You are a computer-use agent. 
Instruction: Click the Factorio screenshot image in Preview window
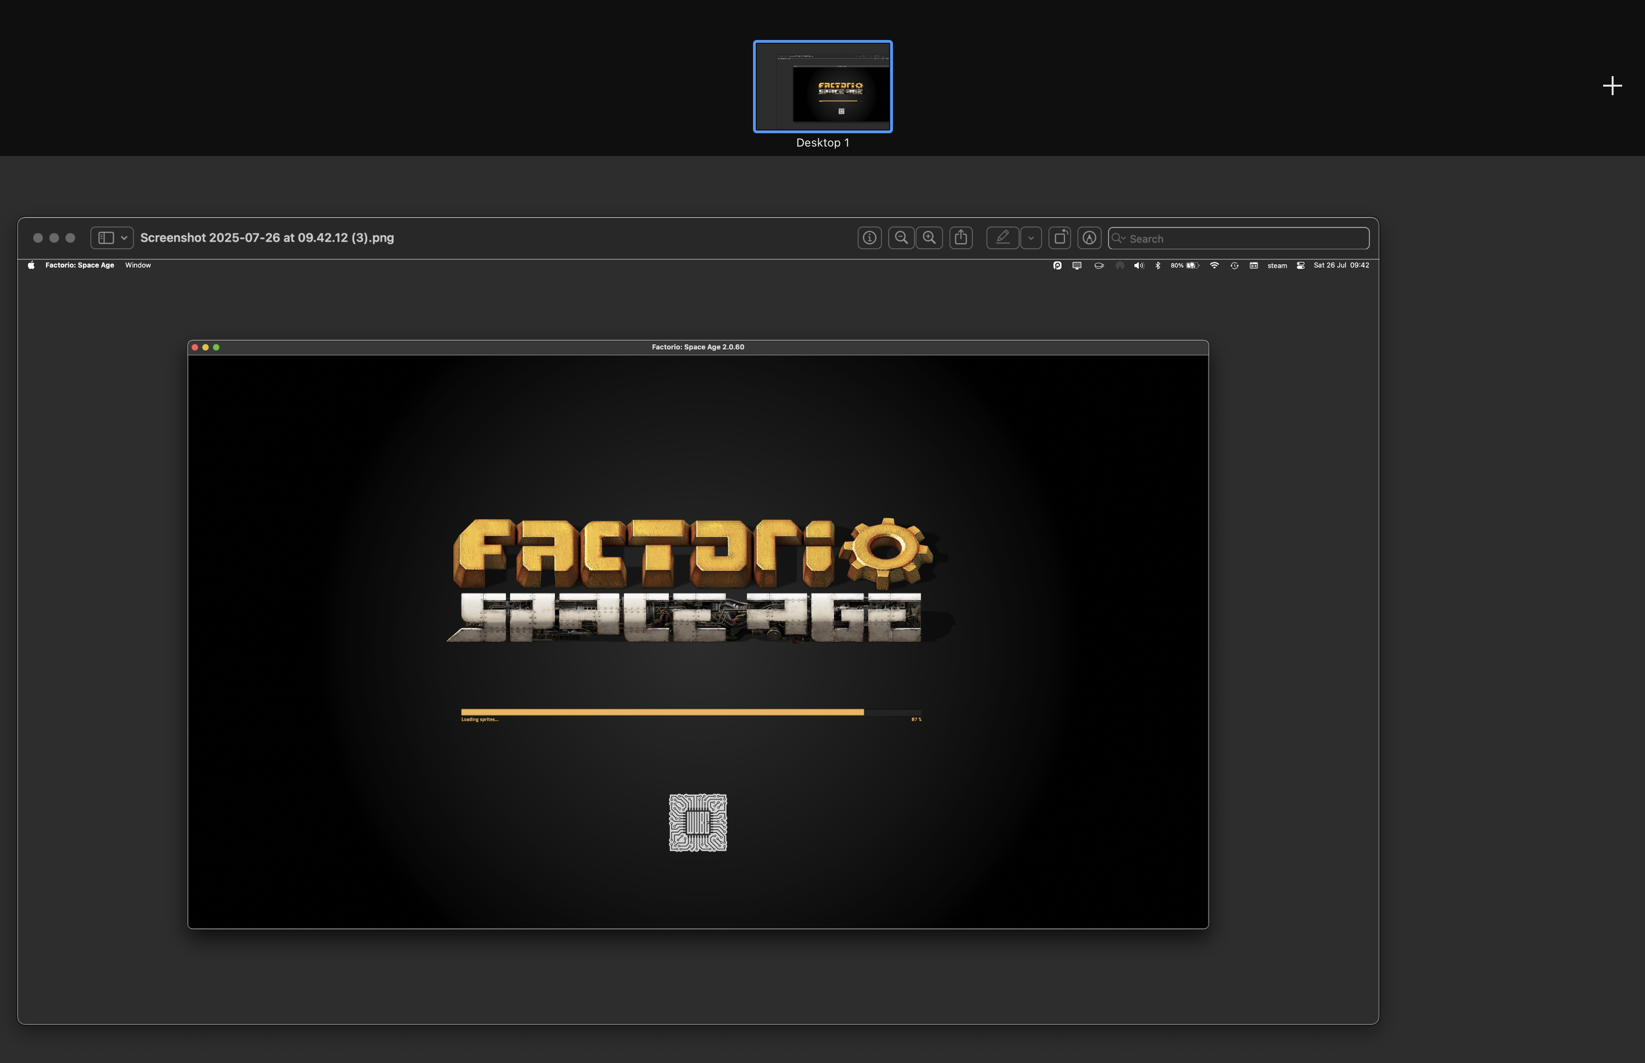[x=698, y=642]
